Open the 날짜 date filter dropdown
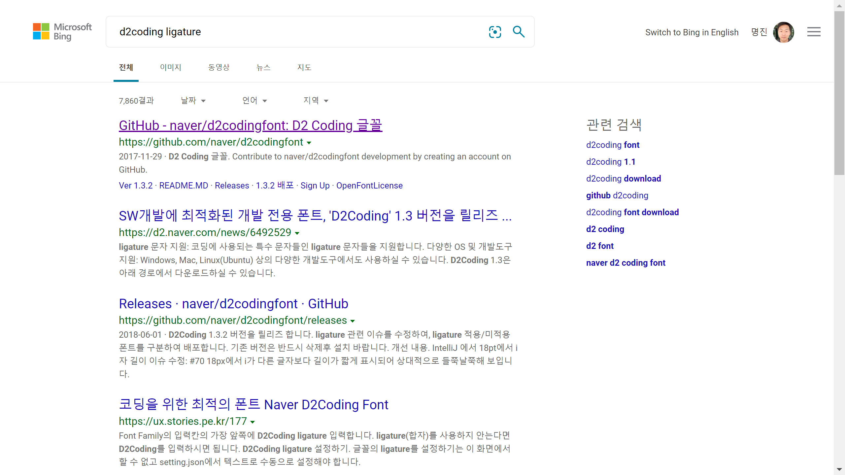Image resolution: width=845 pixels, height=475 pixels. tap(193, 101)
